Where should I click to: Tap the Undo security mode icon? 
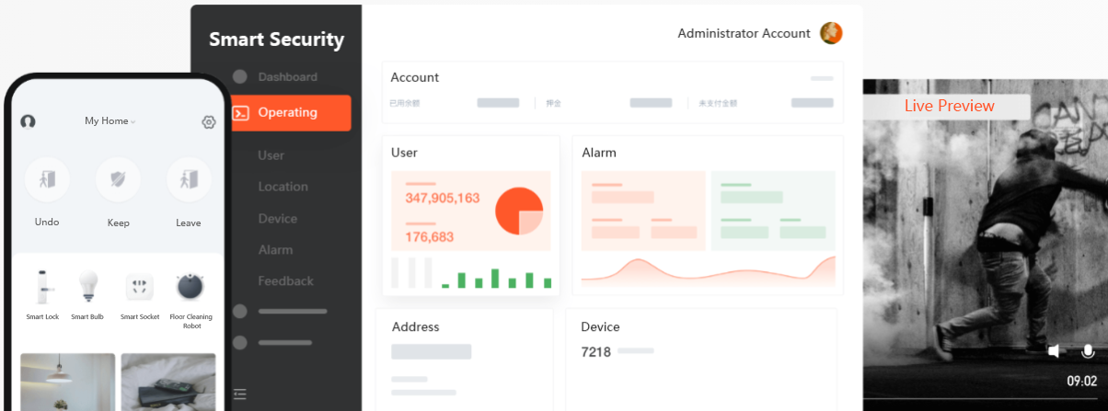pyautogui.click(x=47, y=180)
